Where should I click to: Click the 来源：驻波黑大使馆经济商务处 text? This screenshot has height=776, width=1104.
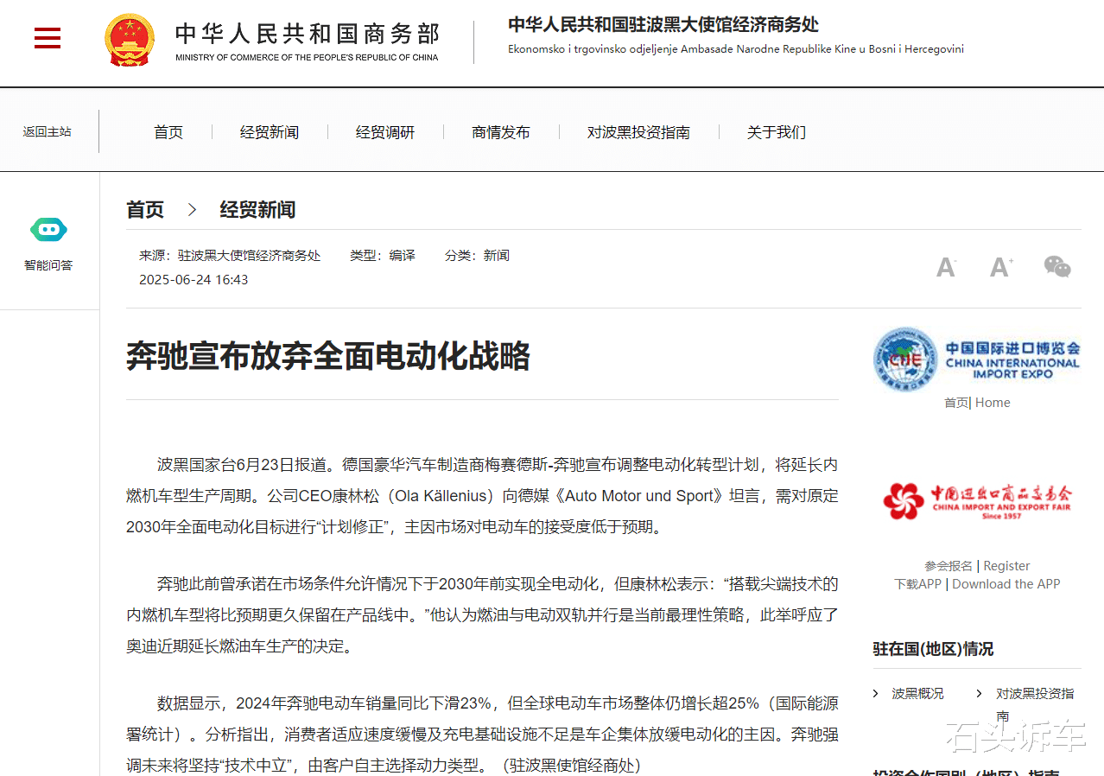pyautogui.click(x=230, y=256)
